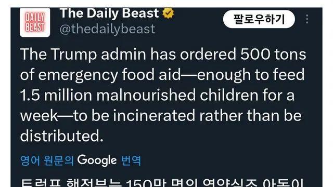Viewport: 333px width, 187px height.
Task: Click the phrase 'emergency food aid'
Action: pos(109,75)
